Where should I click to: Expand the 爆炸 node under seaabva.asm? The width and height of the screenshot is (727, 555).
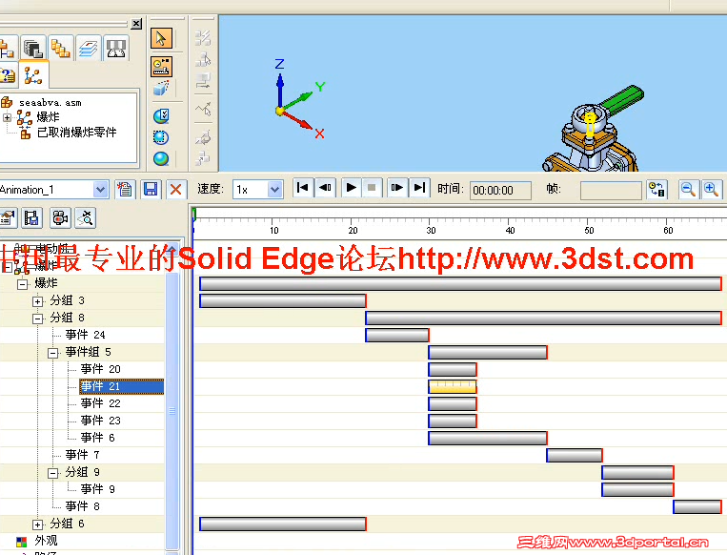(7, 117)
